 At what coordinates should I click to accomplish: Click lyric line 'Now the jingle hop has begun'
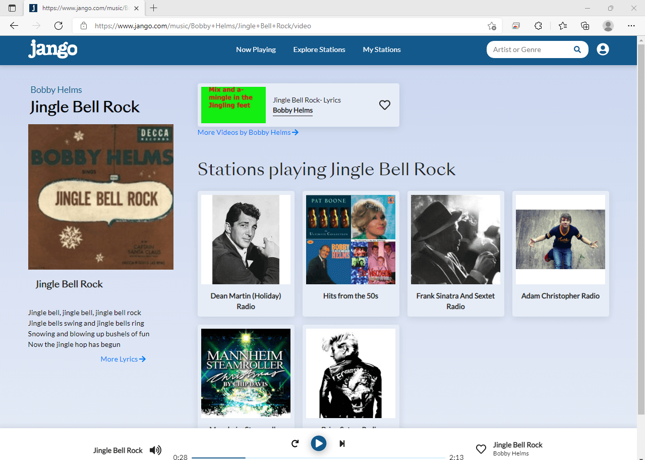point(74,344)
